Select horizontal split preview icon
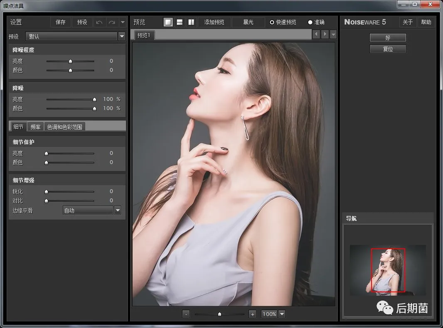443x328 pixels. tap(180, 22)
